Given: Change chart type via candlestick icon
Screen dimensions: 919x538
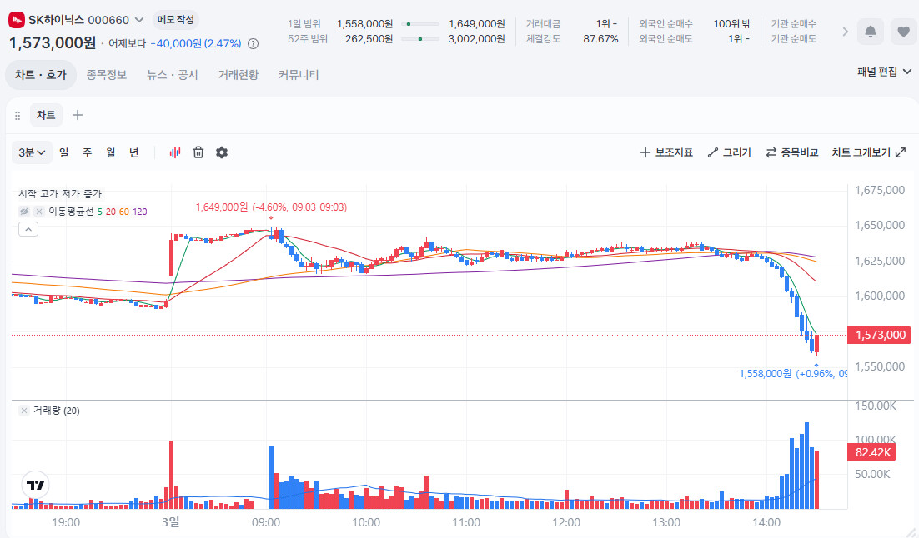Looking at the screenshot, I should 174,152.
